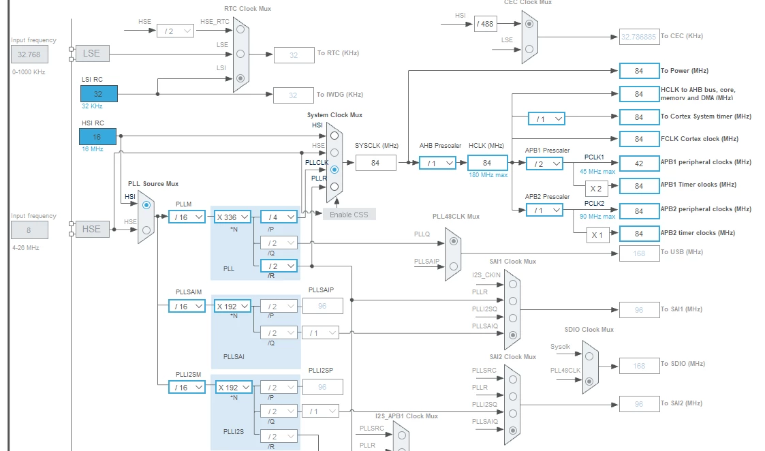Open the Cortex System timer divider dropdown
The image size is (765, 451).
point(546,119)
